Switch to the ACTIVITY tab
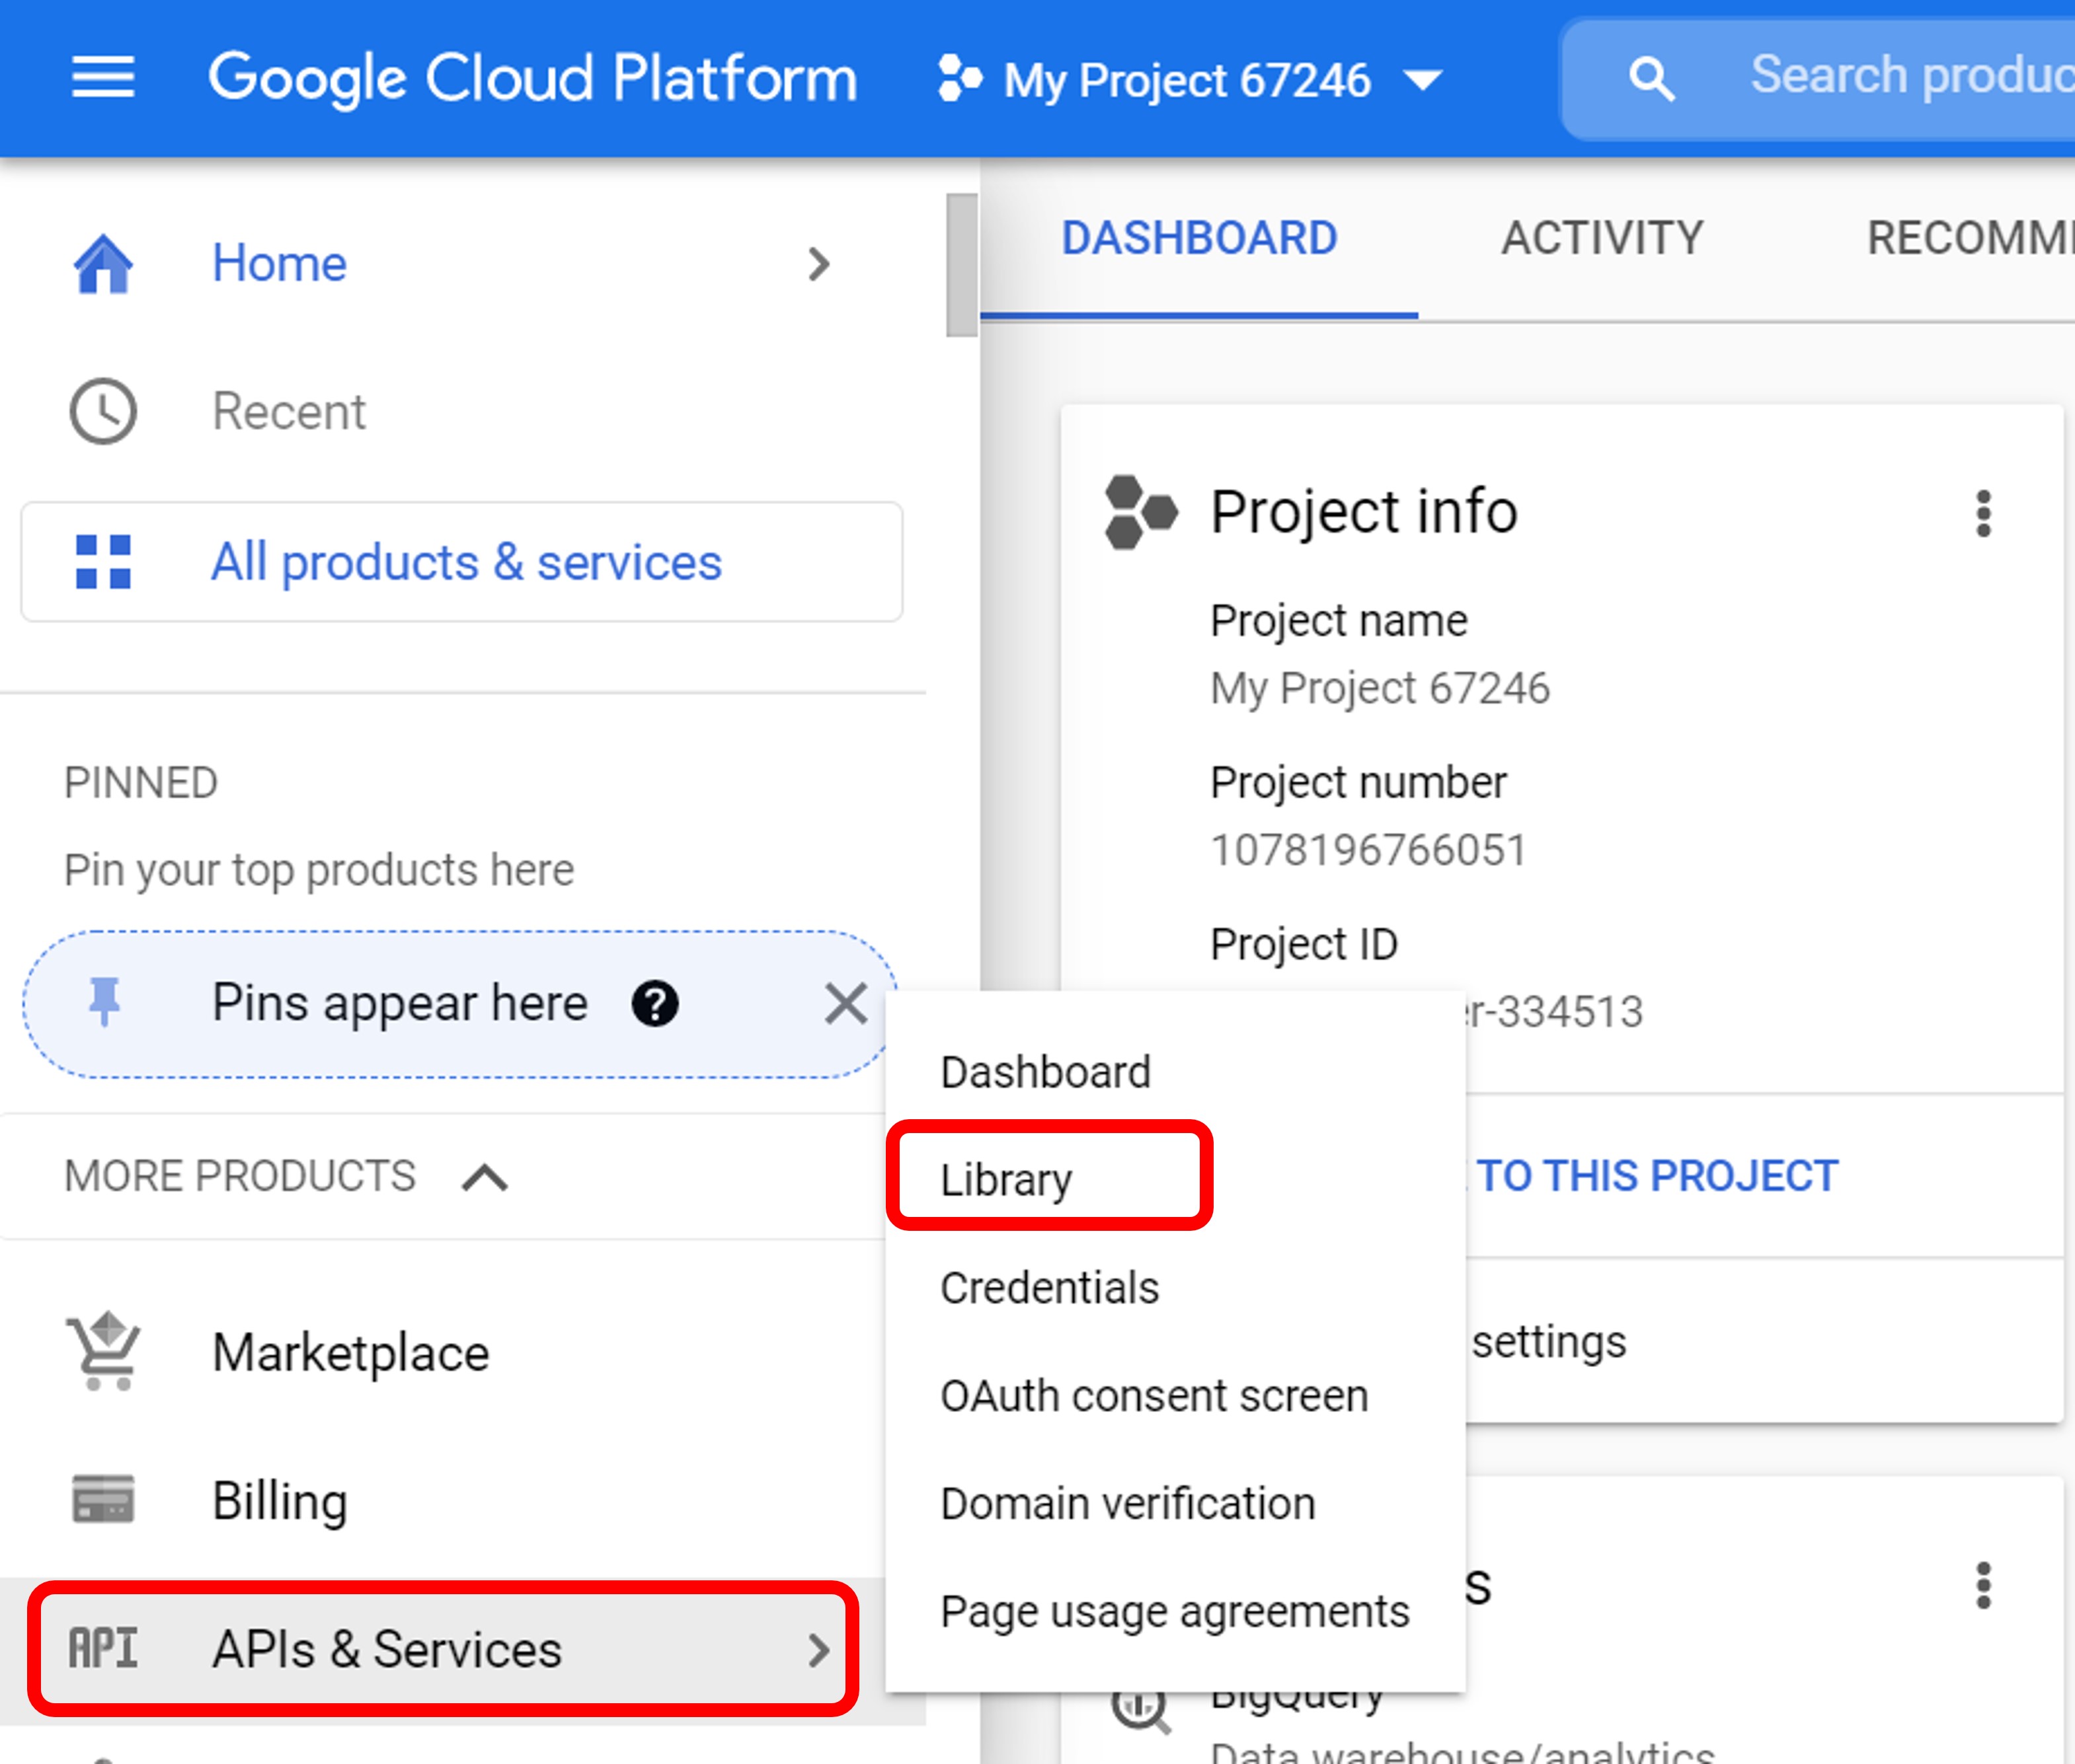This screenshot has height=1764, width=2075. [1602, 239]
